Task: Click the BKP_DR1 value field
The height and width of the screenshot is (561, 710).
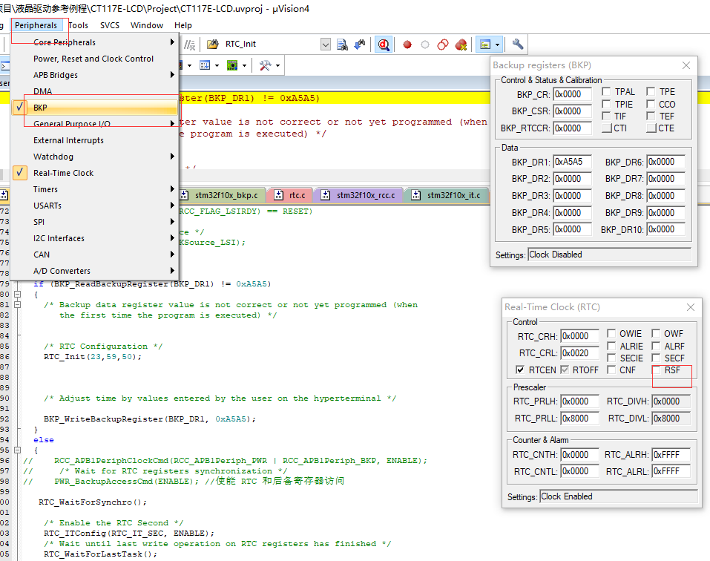Action: (x=572, y=162)
